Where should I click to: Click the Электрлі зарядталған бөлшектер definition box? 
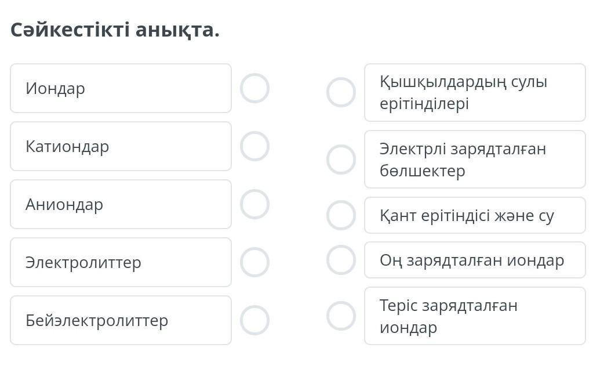pos(475,160)
